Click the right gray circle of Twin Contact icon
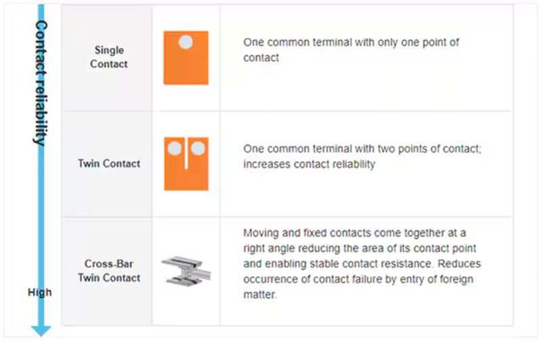 [x=198, y=148]
